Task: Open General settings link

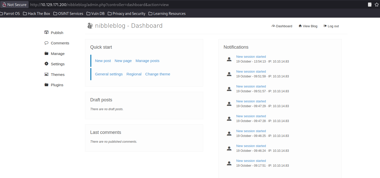Action: coord(109,74)
